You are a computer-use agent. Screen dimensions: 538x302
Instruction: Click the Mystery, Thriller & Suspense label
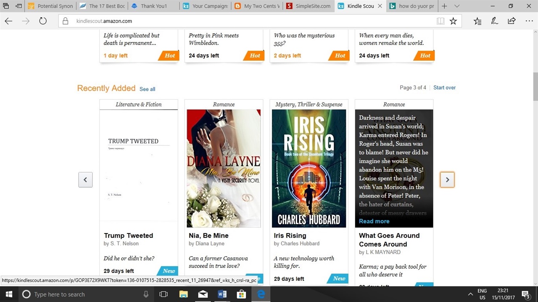pyautogui.click(x=309, y=105)
